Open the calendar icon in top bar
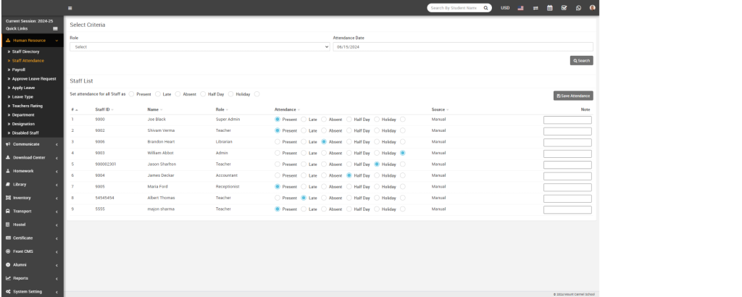Screen dimensions: 742x297 point(550,8)
